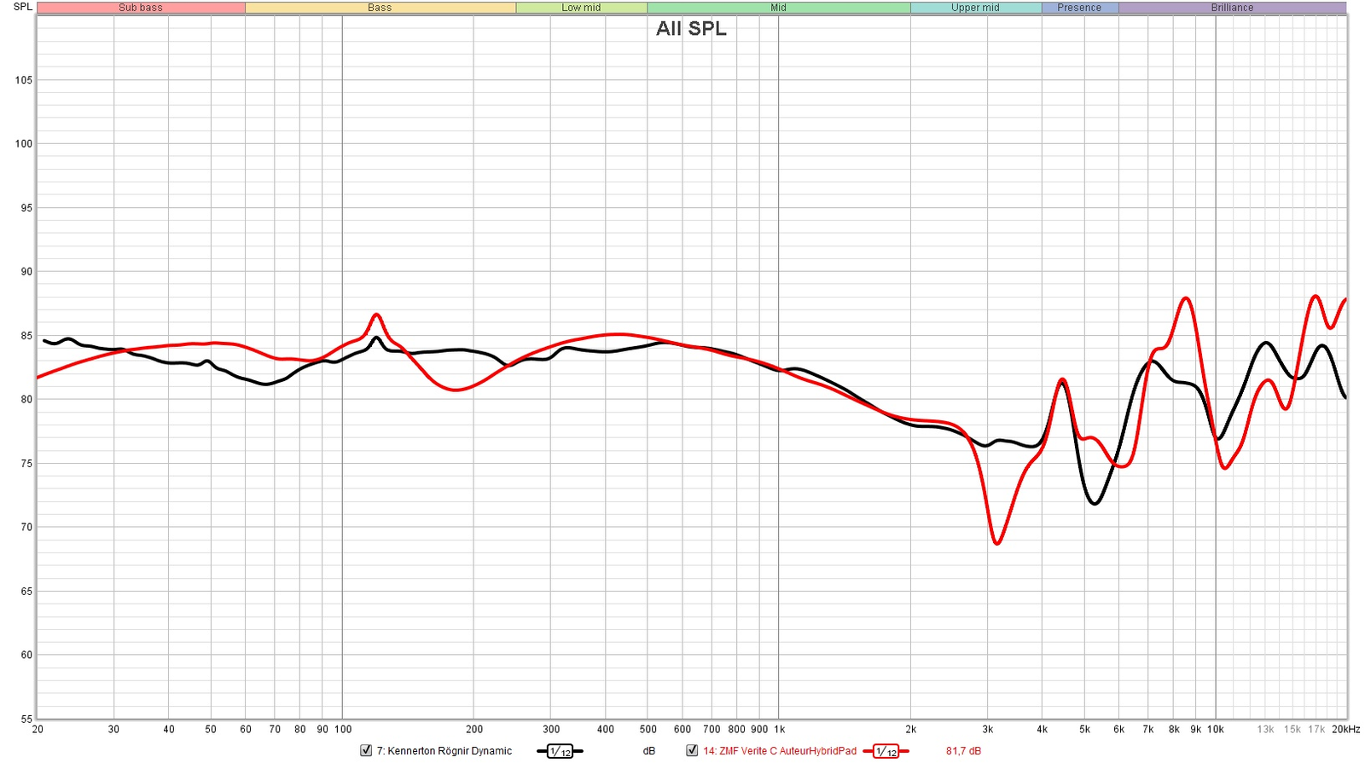Uncheck the Kennerton Rögnir Dynamic trace checkbox
1365x763 pixels.
366,750
